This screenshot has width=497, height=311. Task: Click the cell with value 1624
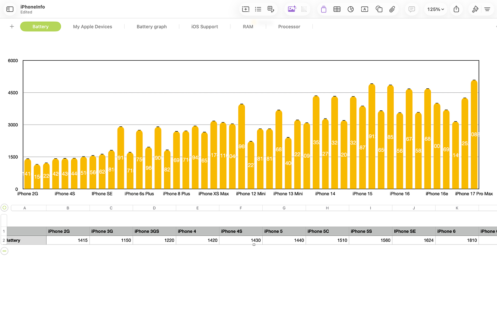pos(414,240)
